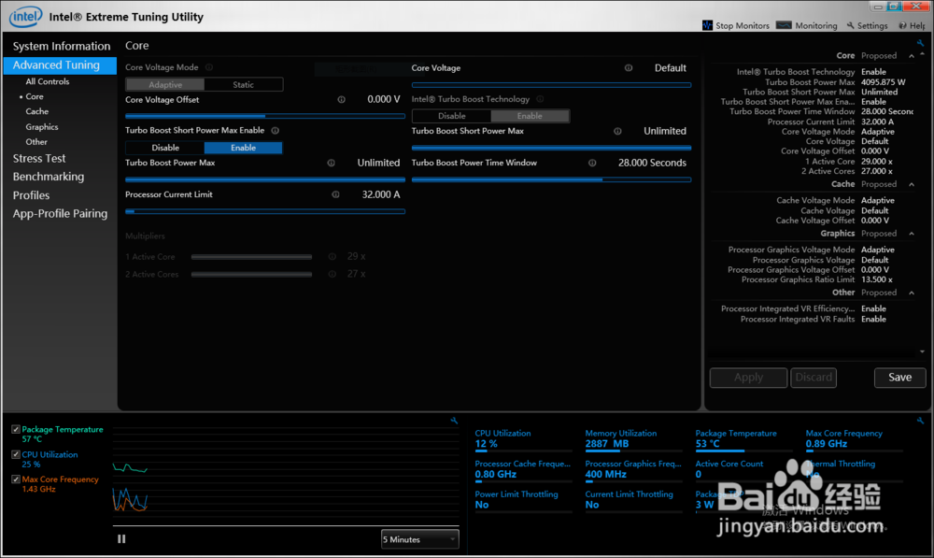Adjust the Core Voltage slider
The width and height of the screenshot is (934, 558).
(552, 85)
